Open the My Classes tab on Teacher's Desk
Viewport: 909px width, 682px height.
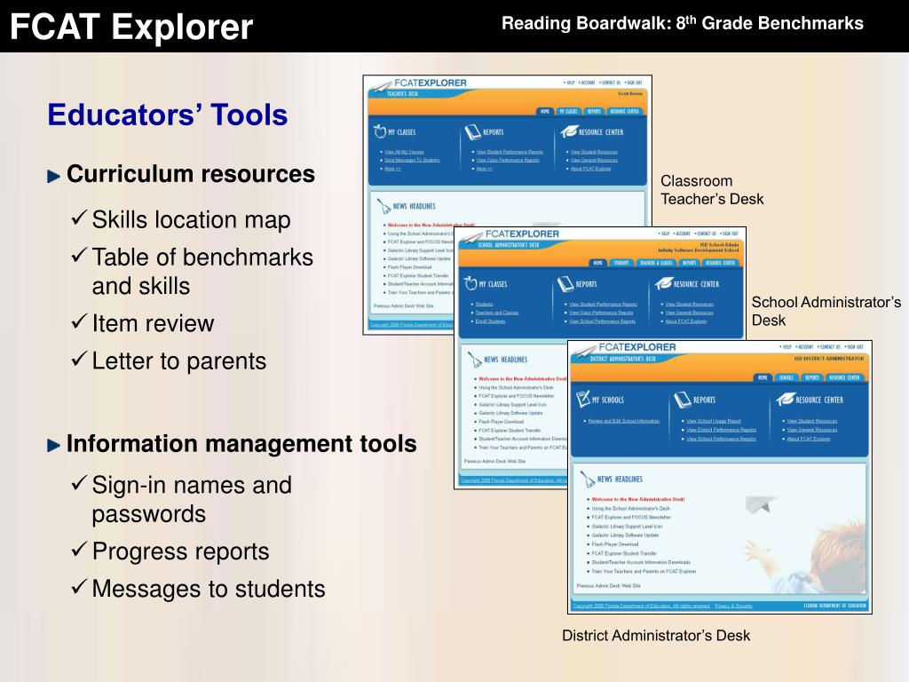pyautogui.click(x=568, y=111)
